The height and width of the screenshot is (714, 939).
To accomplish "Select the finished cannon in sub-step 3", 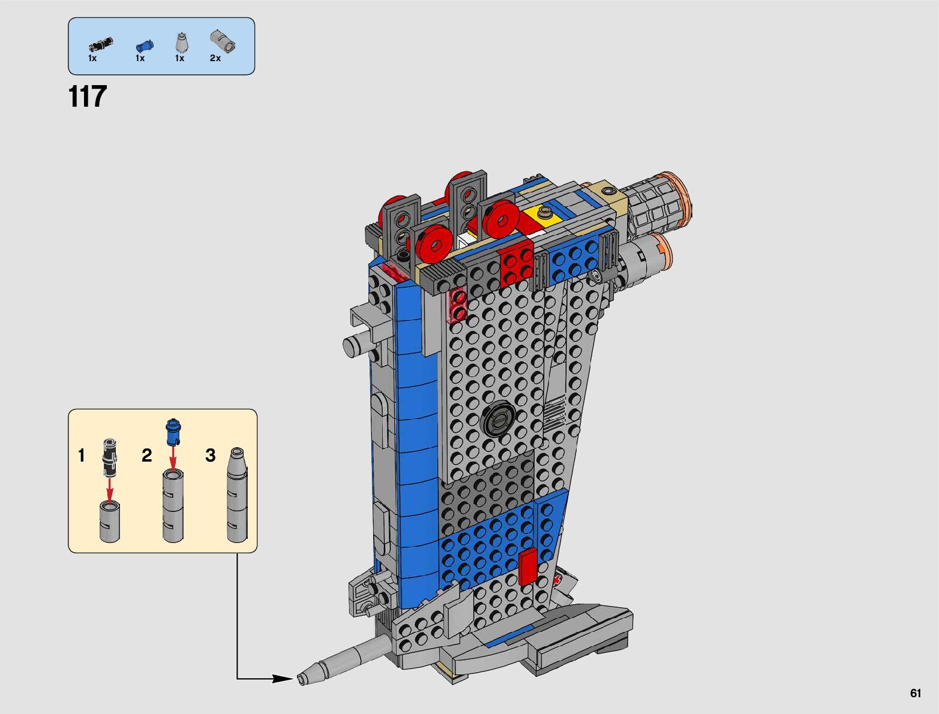I will pos(237,495).
